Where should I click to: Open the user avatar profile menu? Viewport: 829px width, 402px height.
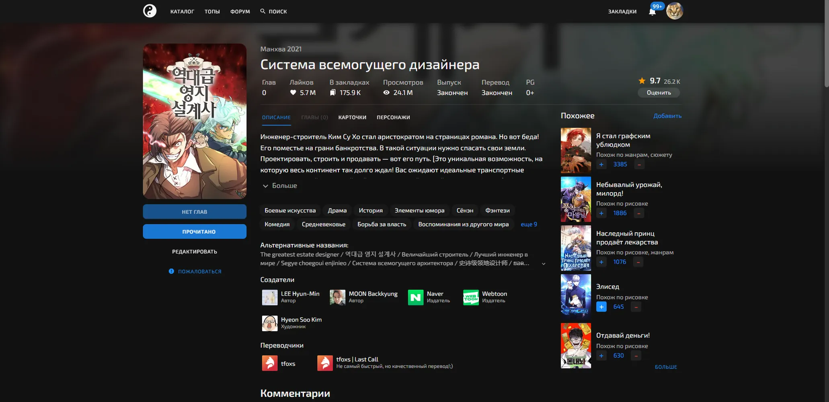(x=674, y=11)
